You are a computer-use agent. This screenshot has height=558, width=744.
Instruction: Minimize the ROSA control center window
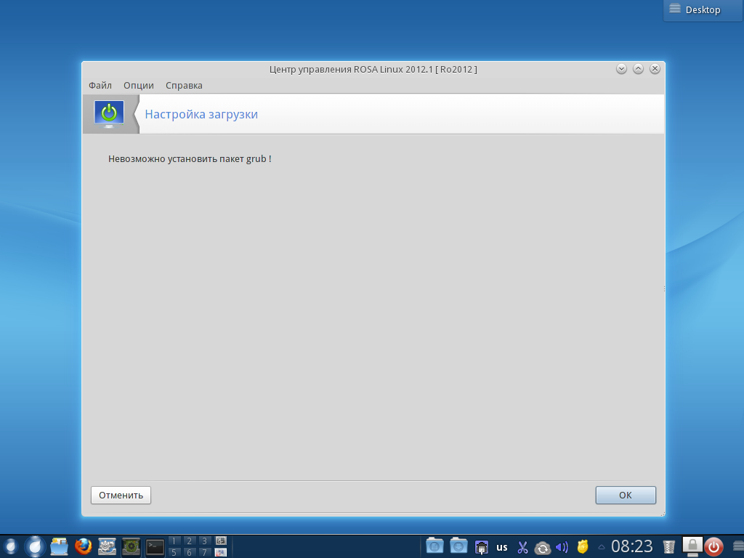(x=621, y=69)
